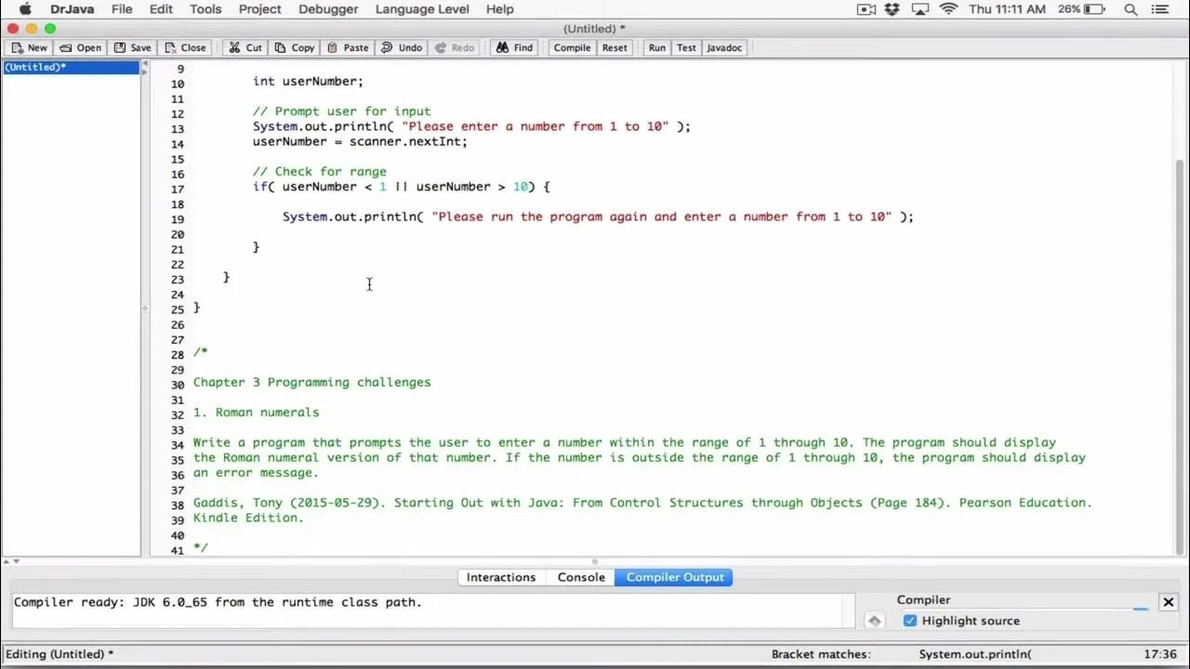The height and width of the screenshot is (669, 1190).
Task: Click the '1. Roman numerals' line
Action: click(256, 413)
